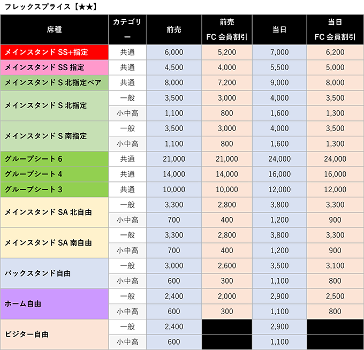Click the メインスタンド SA 北自由 cell
This screenshot has height=350, width=364.
[x=55, y=212]
